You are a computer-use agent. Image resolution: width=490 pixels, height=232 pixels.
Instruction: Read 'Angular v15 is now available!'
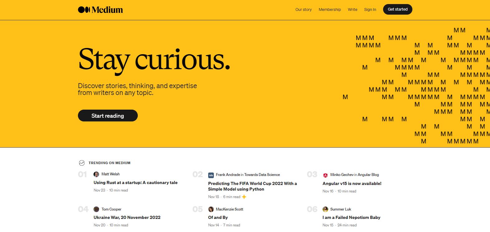click(x=352, y=184)
